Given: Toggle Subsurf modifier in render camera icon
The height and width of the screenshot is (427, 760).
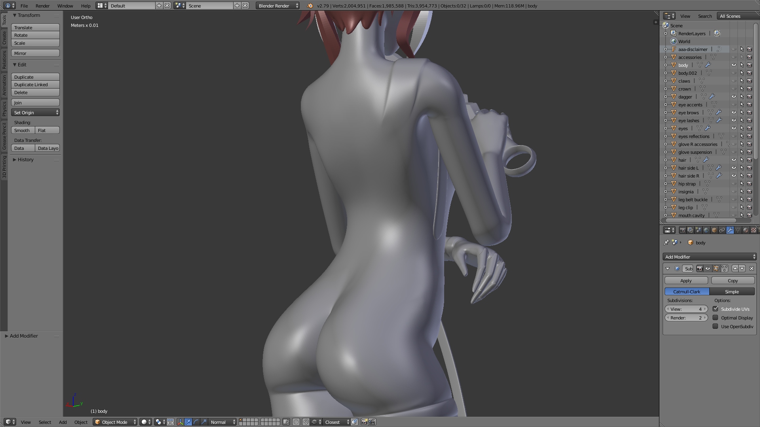Looking at the screenshot, I should (700, 268).
